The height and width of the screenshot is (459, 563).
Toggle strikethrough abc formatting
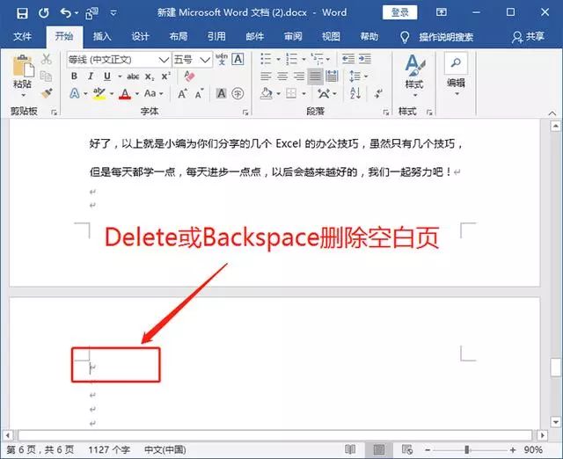pyautogui.click(x=133, y=76)
